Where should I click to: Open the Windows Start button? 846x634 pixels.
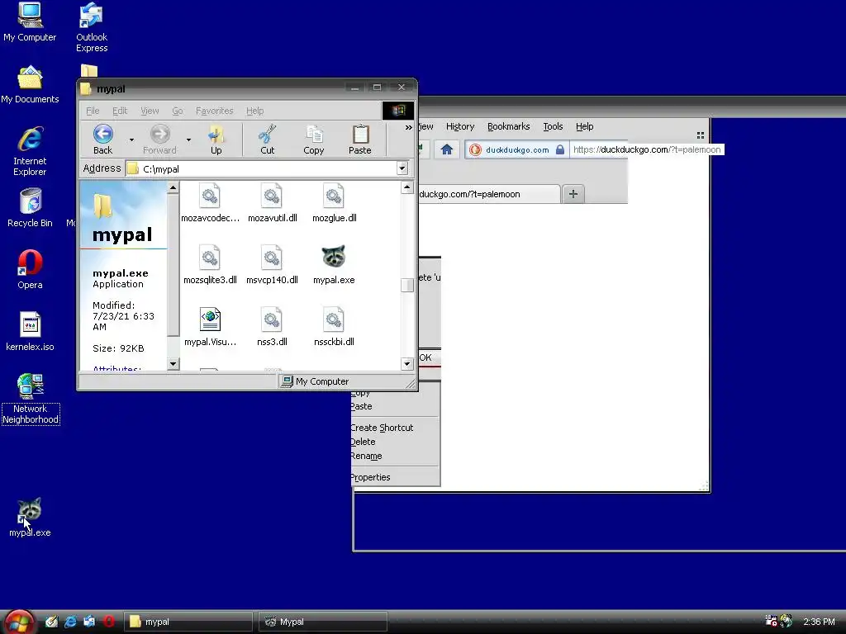click(x=19, y=622)
